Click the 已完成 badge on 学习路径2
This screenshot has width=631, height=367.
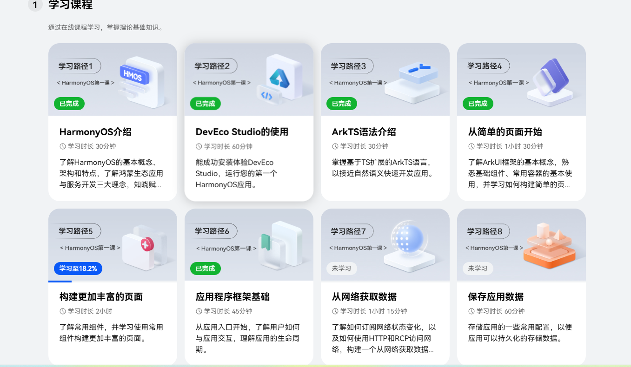(206, 104)
